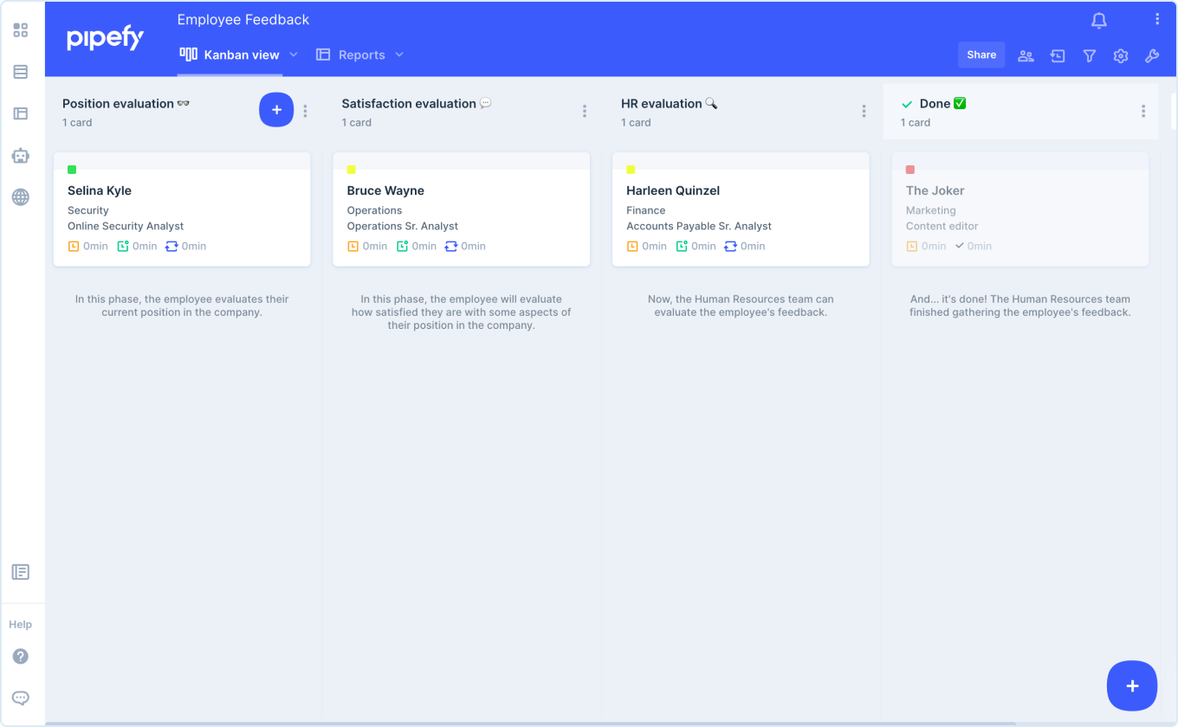Click the globe icon in the sidebar
This screenshot has height=727, width=1178.
point(20,197)
